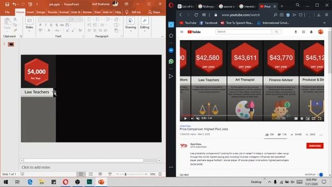Viewport: 332px width, 187px height.
Task: Share the presentation
Action: point(154,12)
